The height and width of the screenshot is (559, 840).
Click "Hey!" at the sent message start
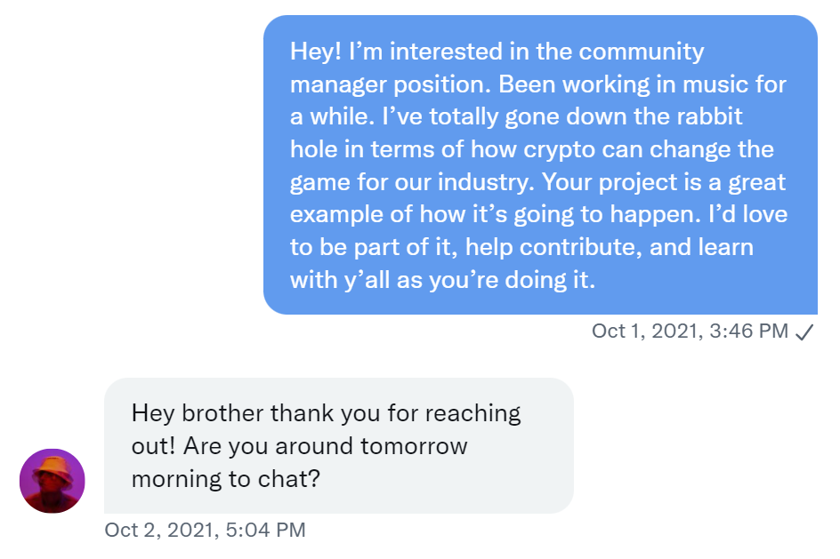click(315, 52)
